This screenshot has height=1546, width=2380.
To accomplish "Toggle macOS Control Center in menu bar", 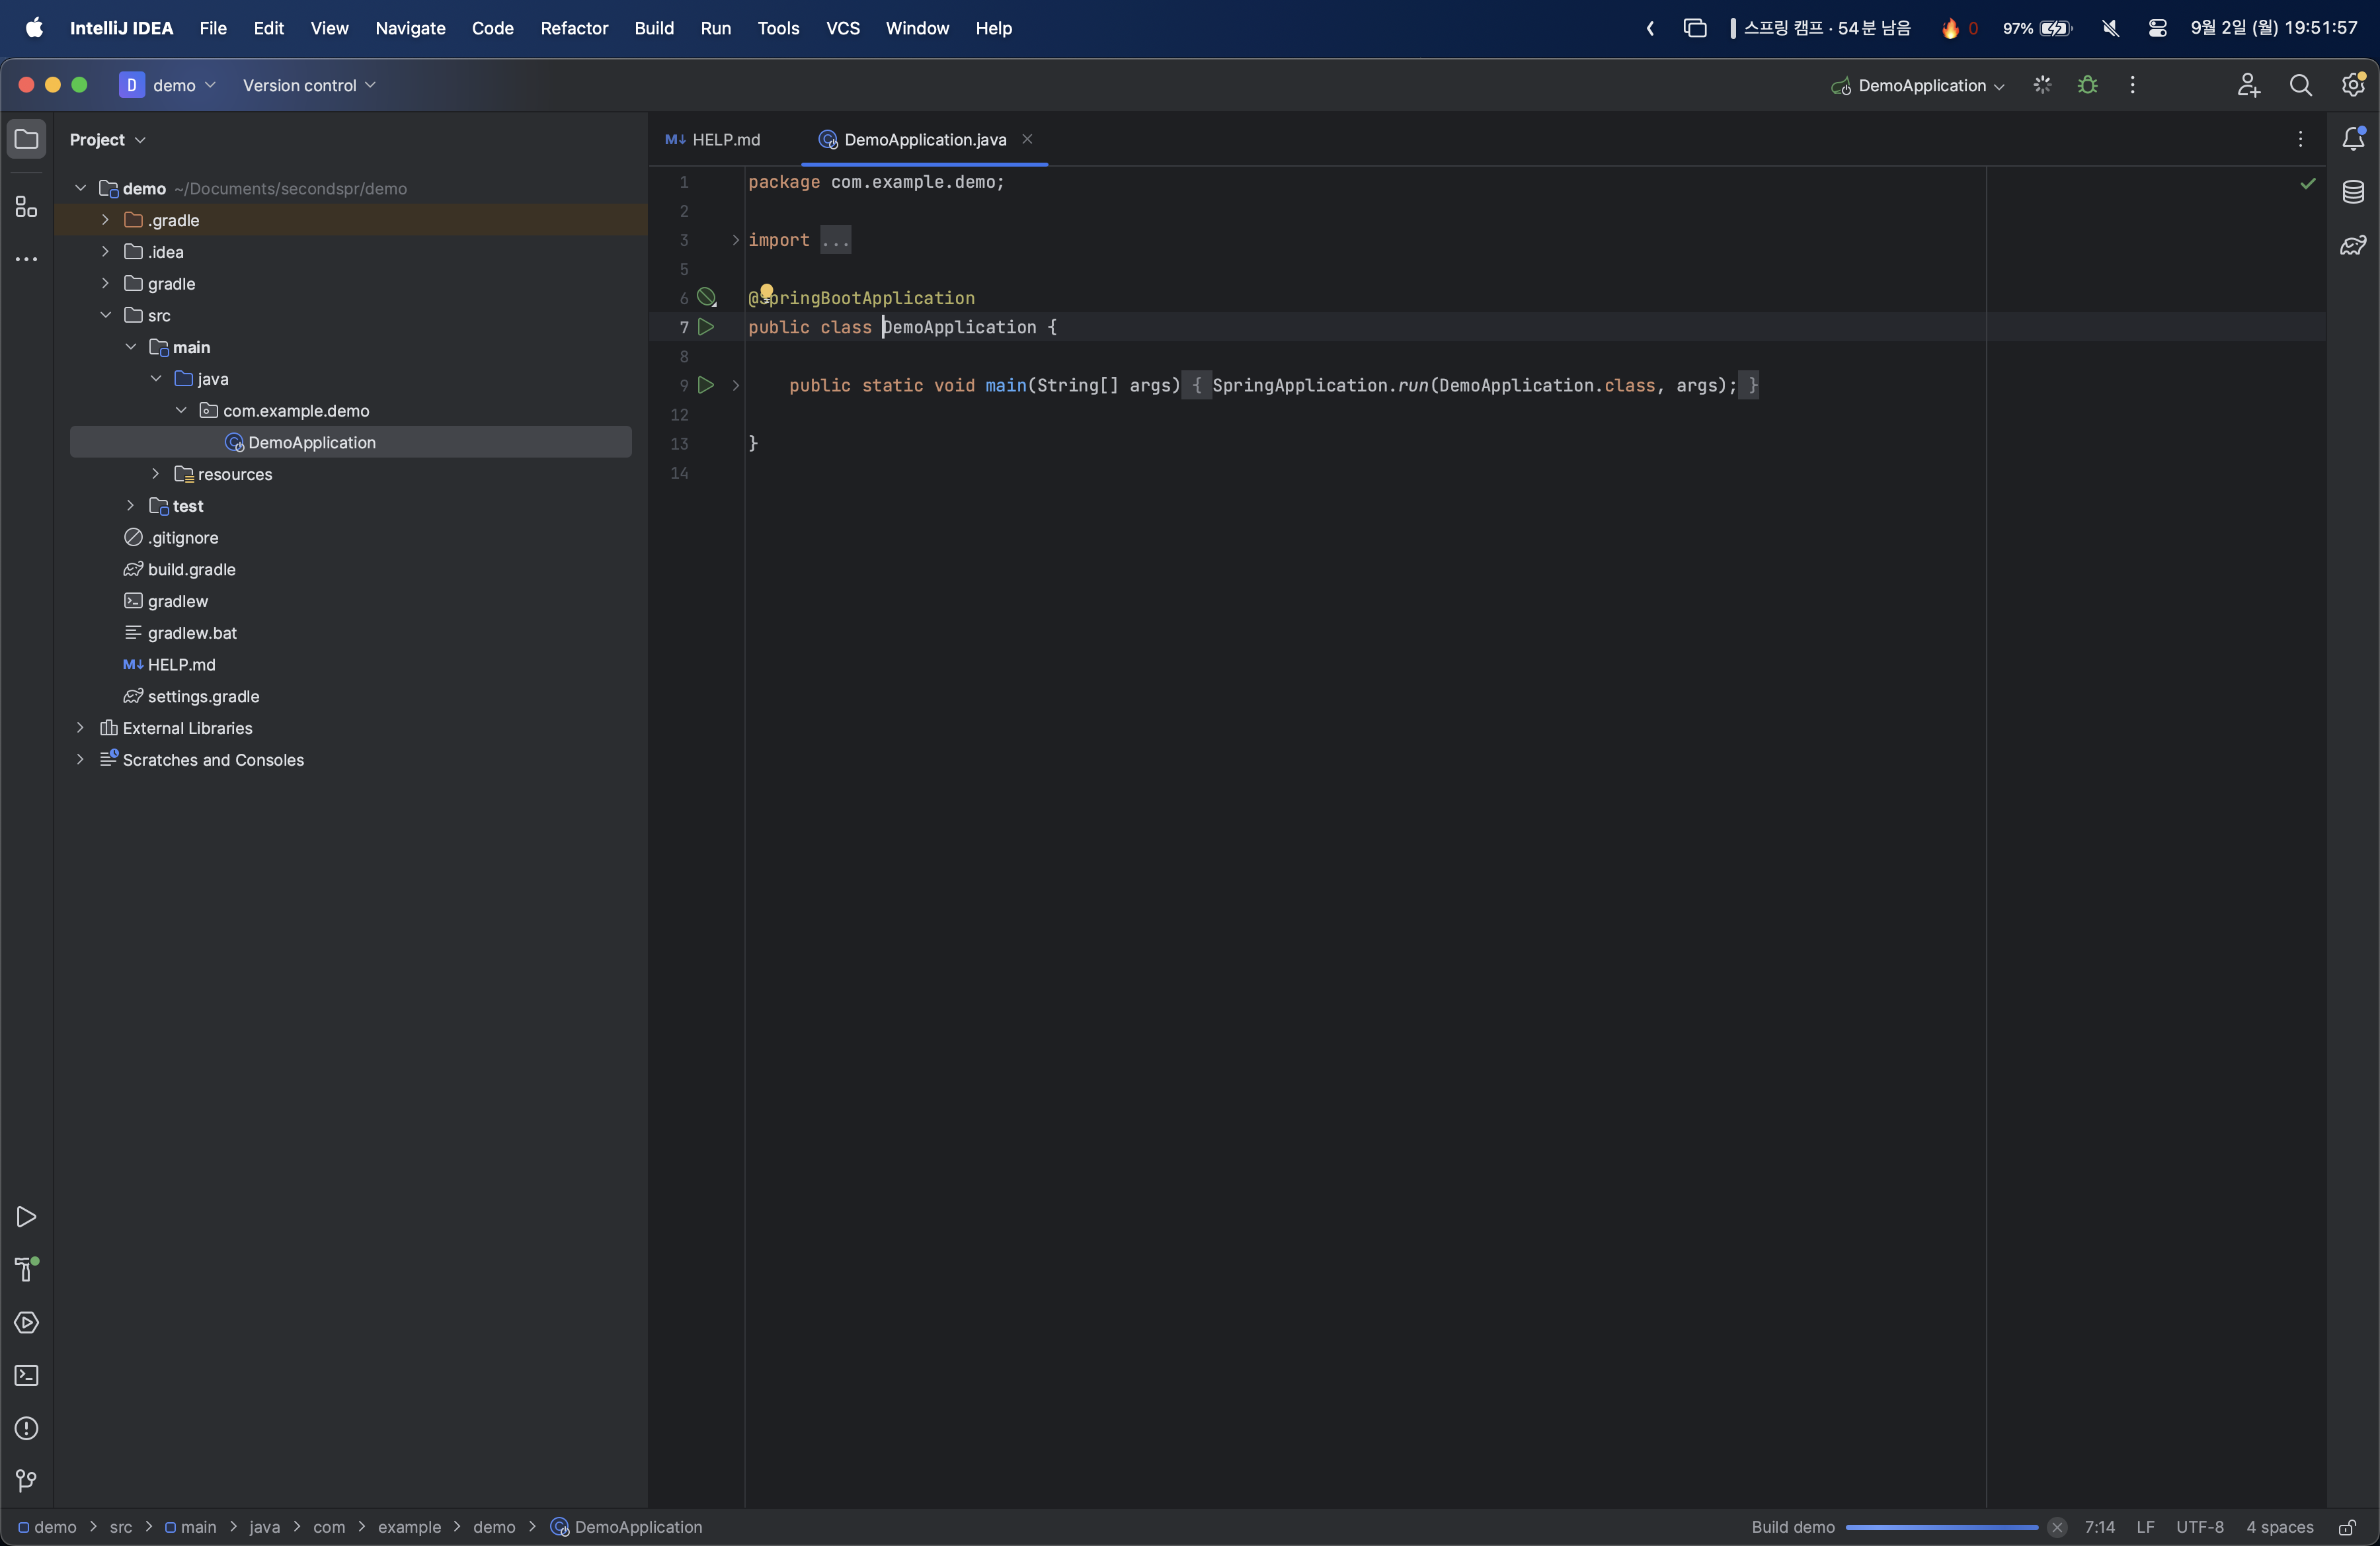I will 2157,28.
